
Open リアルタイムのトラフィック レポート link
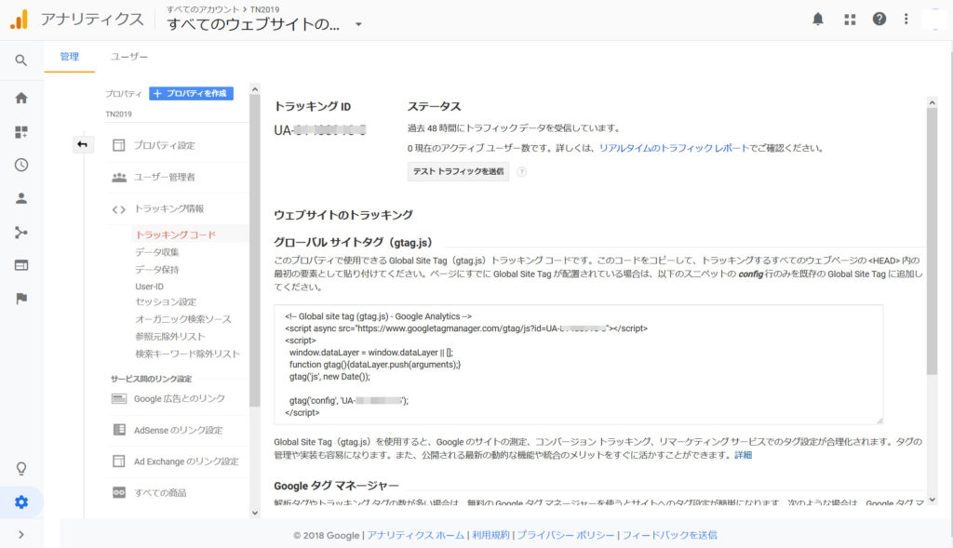[674, 148]
